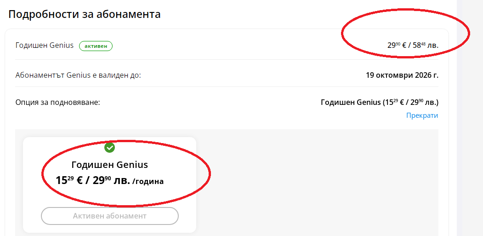Click the '29.90 лв.' leva price on plan card
The width and height of the screenshot is (483, 236).
[x=111, y=180]
